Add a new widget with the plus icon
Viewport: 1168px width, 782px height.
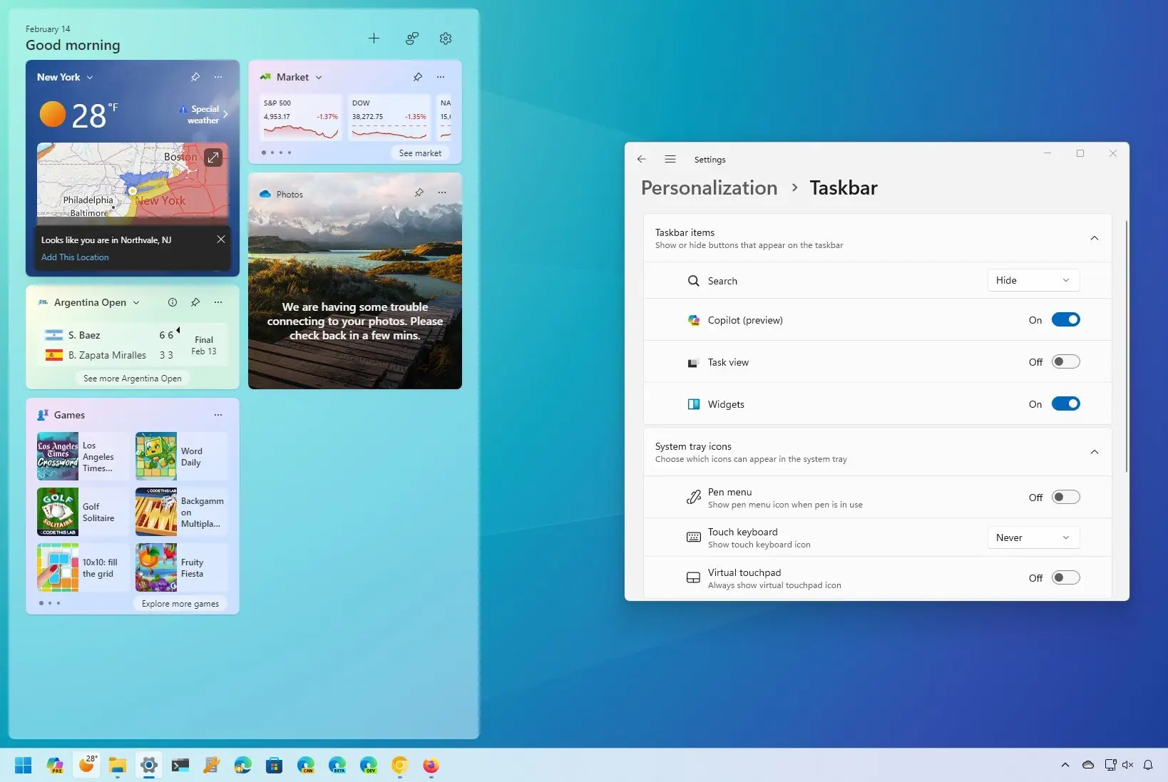(374, 38)
